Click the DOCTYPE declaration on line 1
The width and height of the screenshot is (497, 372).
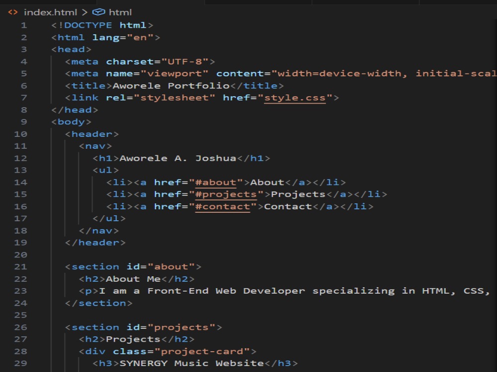tap(102, 25)
